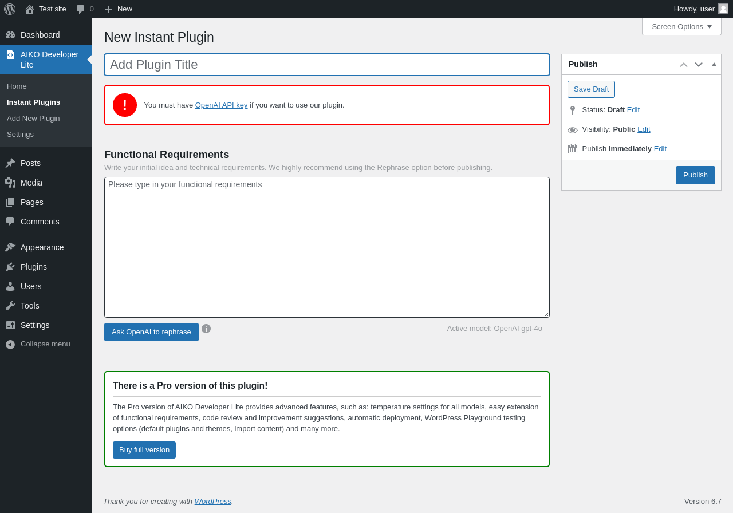
Task: Click the publish calendar icon
Action: pos(573,149)
